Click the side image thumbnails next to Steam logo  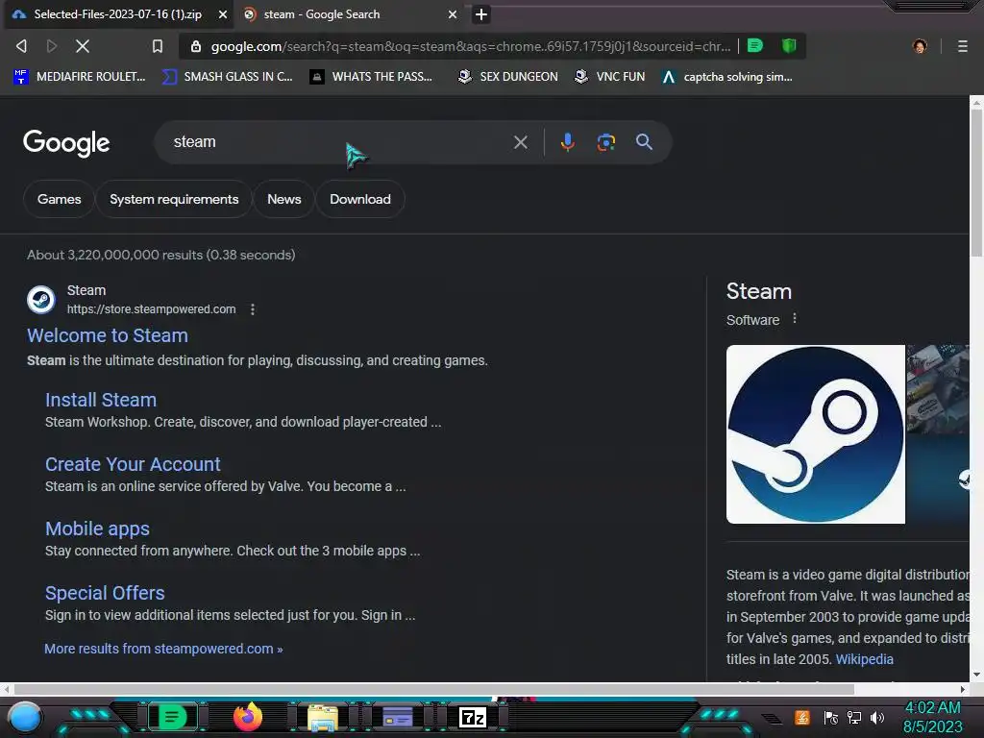coord(938,434)
